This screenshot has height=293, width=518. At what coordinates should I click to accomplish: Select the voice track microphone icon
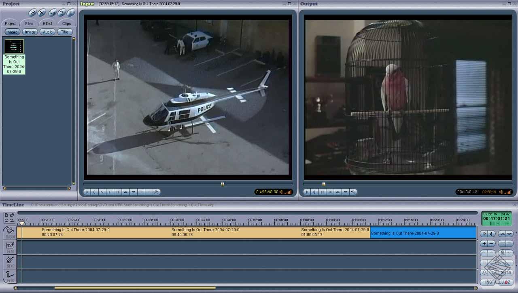pyautogui.click(x=10, y=274)
